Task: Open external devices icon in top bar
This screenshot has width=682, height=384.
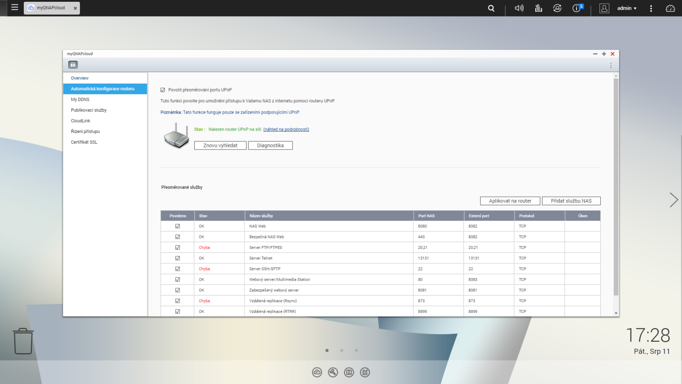Action: coord(557,8)
